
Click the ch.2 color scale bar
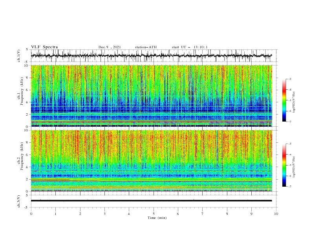(284, 165)
